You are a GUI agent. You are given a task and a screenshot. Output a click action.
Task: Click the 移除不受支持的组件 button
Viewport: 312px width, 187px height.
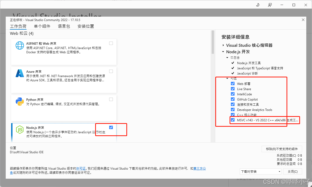pos(282,149)
